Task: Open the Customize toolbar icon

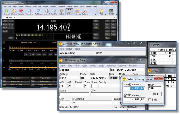Action: [x=77, y=12]
